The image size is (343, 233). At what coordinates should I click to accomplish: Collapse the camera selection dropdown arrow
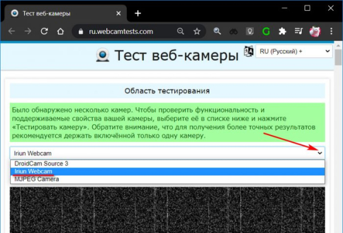tap(320, 153)
